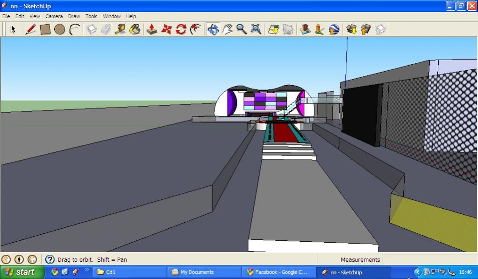The width and height of the screenshot is (478, 279).
Task: Pick the Arc tool
Action: click(74, 29)
